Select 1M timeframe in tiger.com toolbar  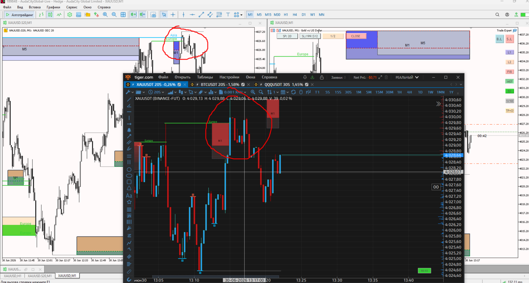click(x=358, y=92)
